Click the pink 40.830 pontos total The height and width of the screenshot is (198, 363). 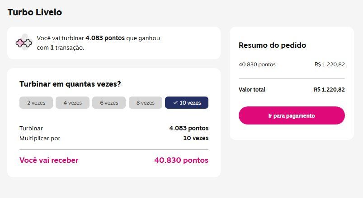(181, 160)
